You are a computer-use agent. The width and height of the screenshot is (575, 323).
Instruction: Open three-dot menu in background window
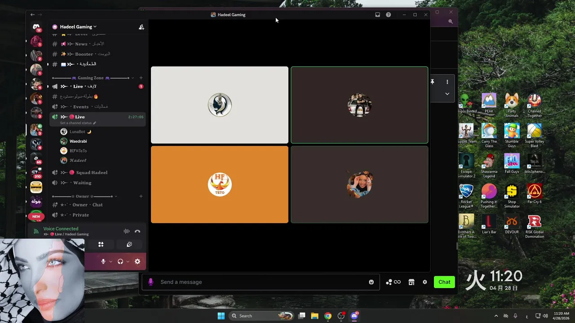point(447,82)
